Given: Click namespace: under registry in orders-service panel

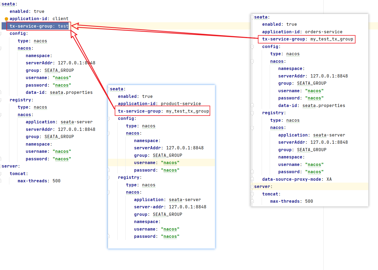Looking at the screenshot, I should [x=291, y=157].
